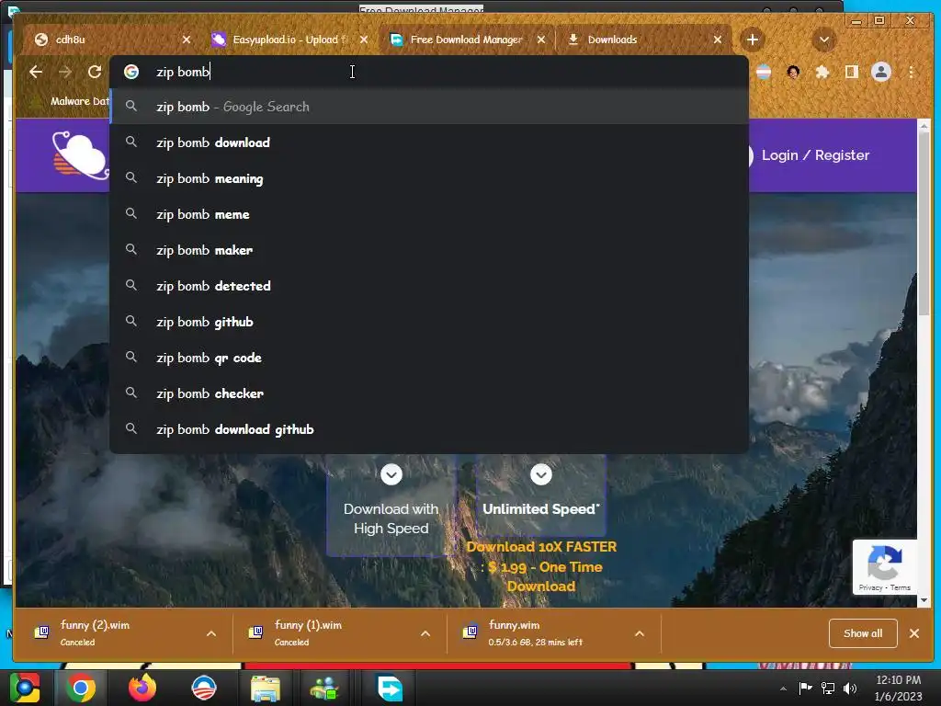The image size is (941, 706).
Task: Open the round striped logo taskbar app
Action: [203, 688]
